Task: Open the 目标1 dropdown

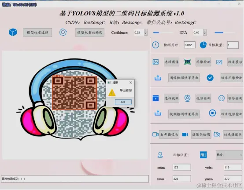Action: (229, 155)
